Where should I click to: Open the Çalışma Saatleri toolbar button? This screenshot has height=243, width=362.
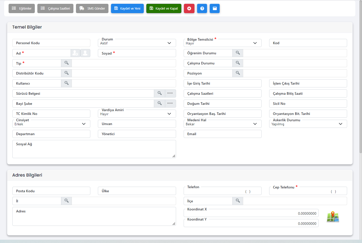pos(55,8)
